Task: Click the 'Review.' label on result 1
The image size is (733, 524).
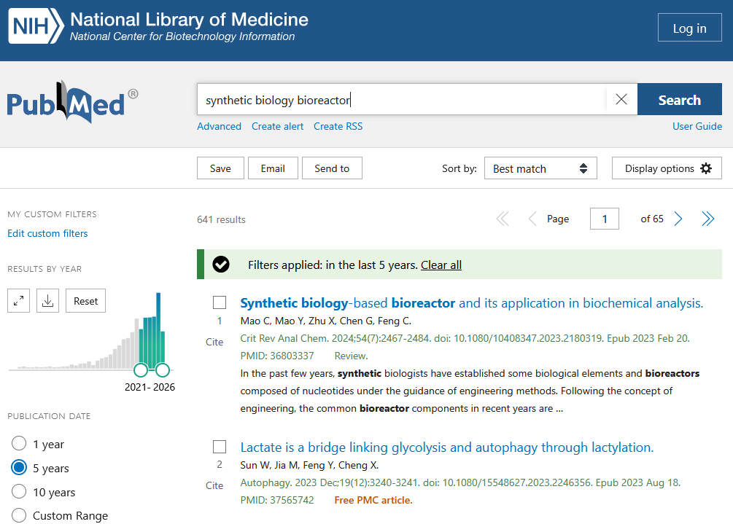Action: pos(351,356)
